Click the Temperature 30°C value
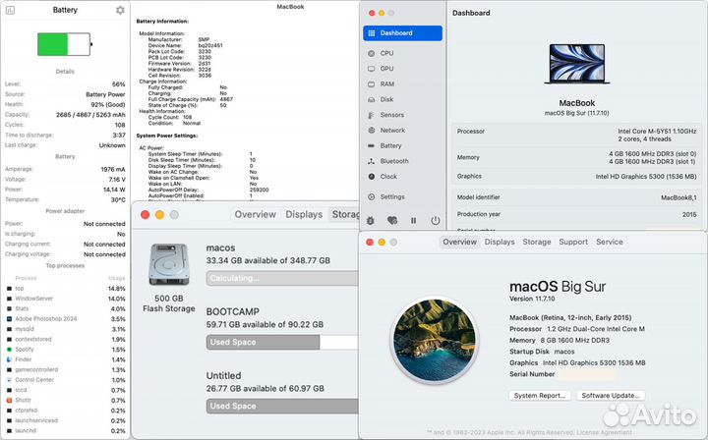708x440 pixels. (118, 199)
